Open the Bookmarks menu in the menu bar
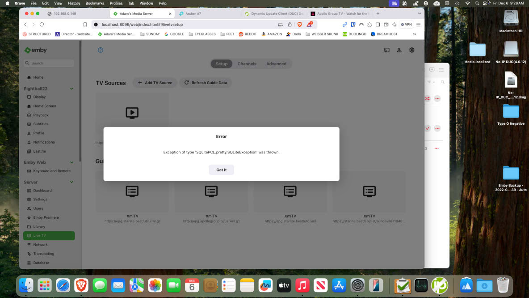This screenshot has width=529, height=298. [95, 3]
